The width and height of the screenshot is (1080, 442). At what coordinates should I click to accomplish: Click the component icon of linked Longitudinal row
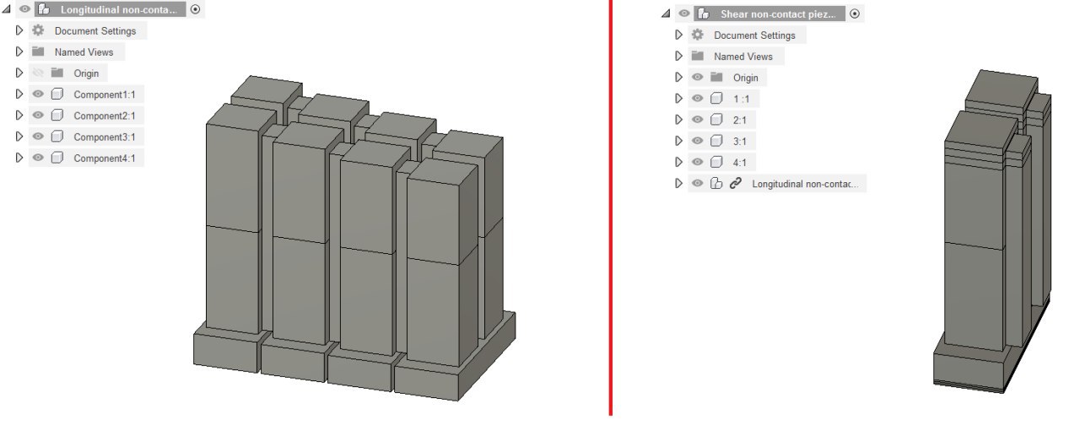[716, 183]
